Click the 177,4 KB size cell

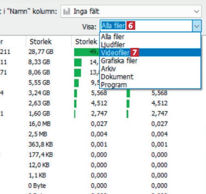tap(41, 154)
